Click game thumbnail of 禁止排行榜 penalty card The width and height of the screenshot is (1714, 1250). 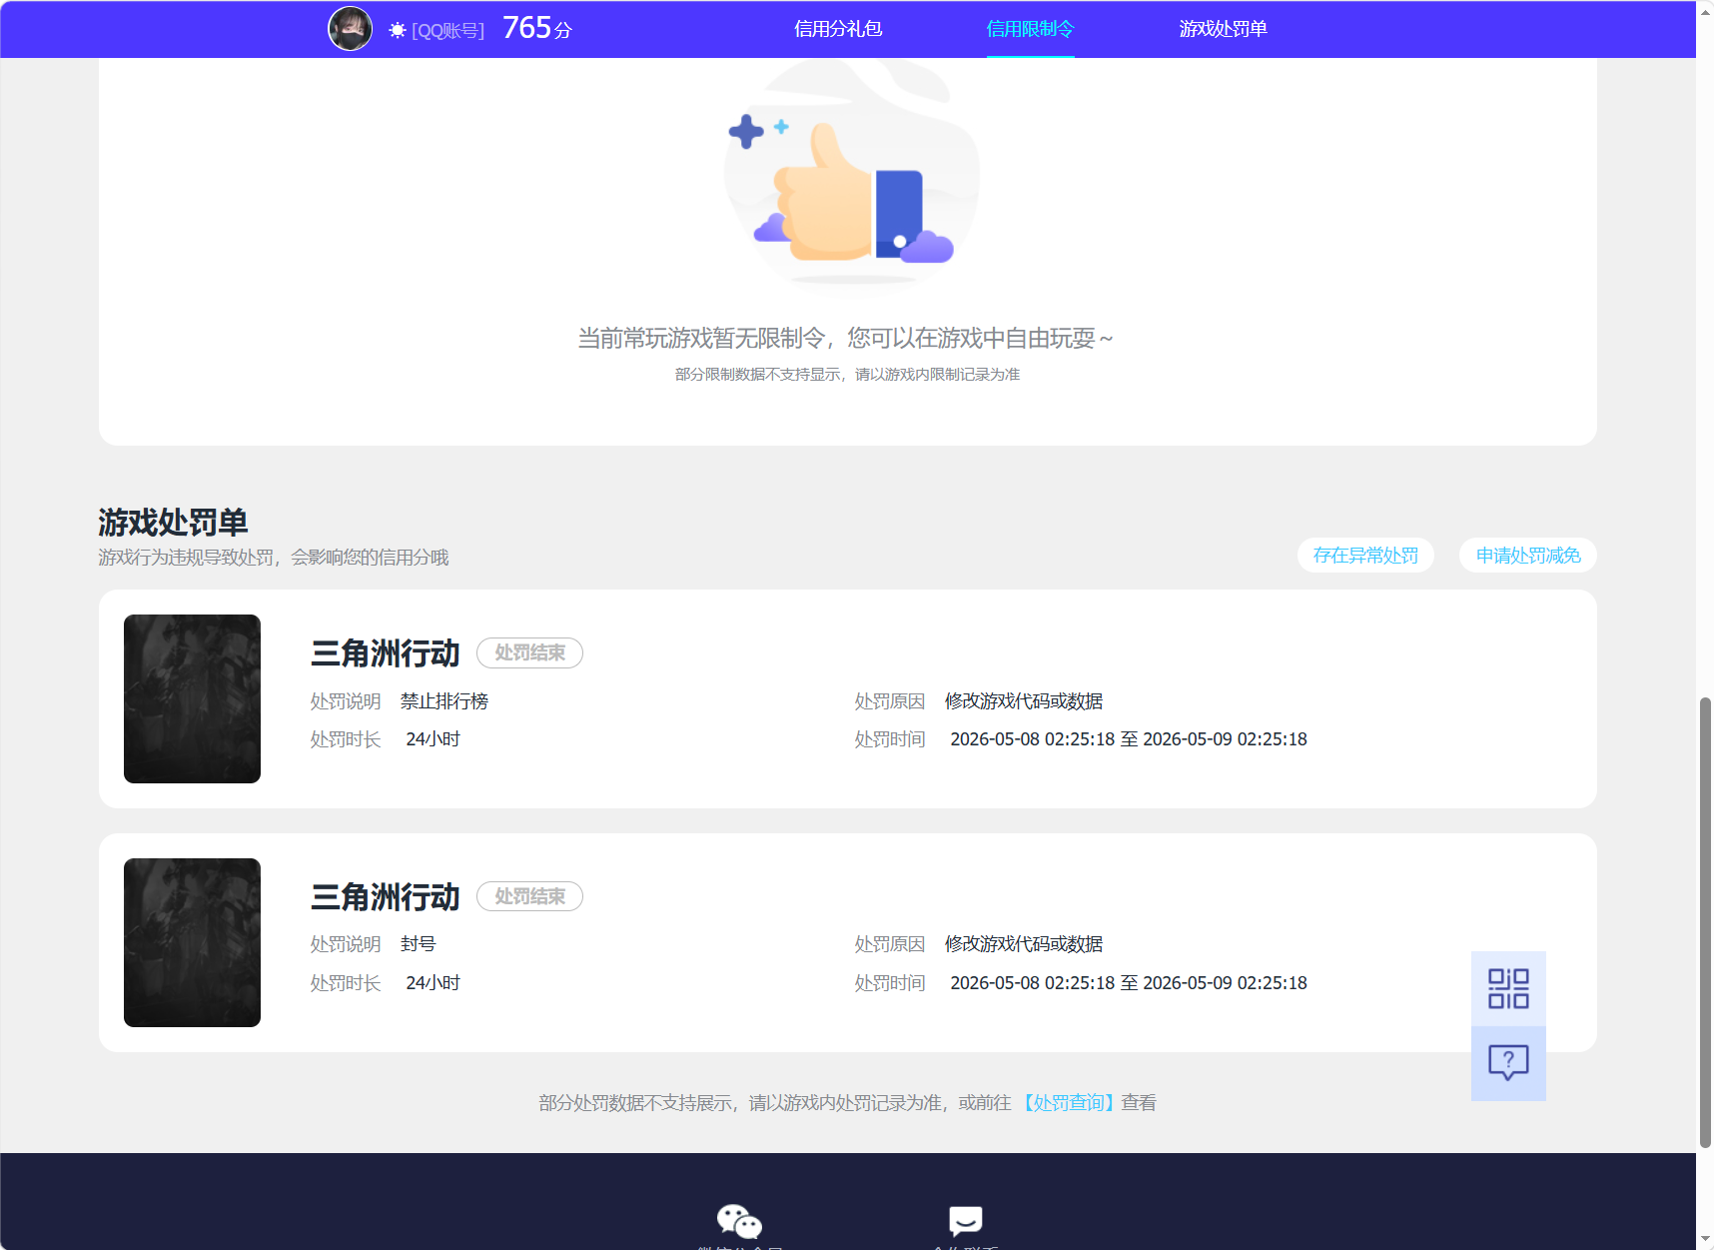[x=192, y=698]
